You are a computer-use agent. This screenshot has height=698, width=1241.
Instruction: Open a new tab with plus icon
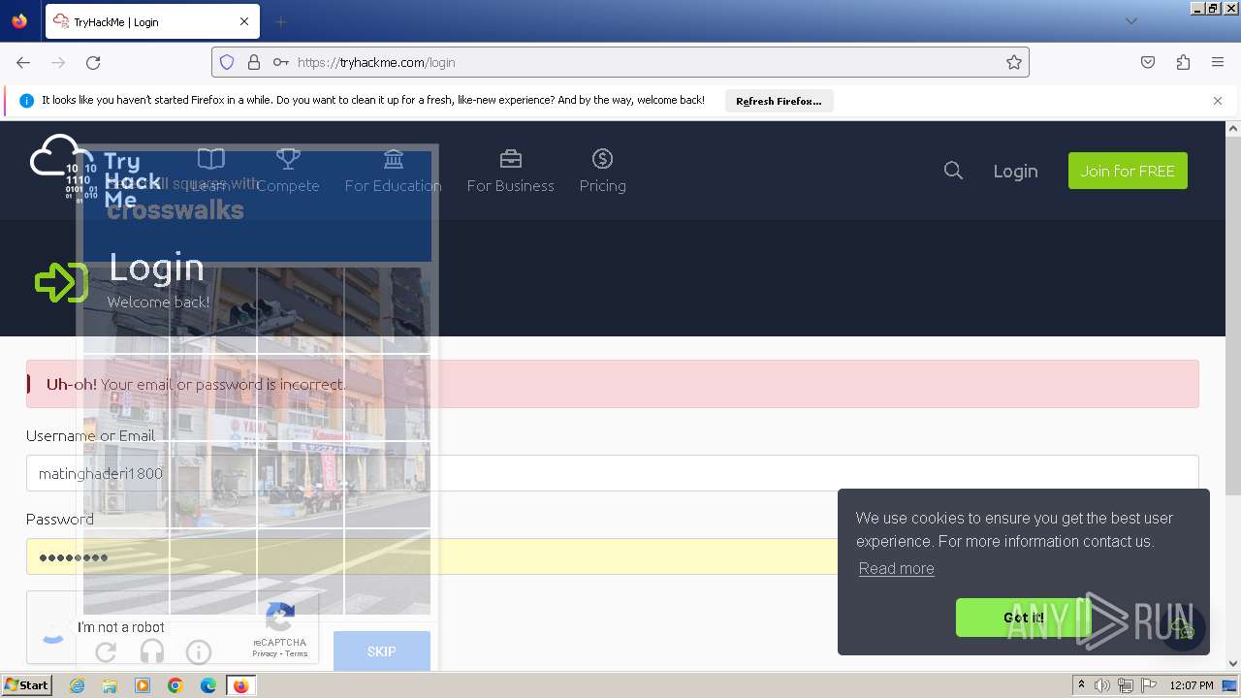(x=280, y=21)
